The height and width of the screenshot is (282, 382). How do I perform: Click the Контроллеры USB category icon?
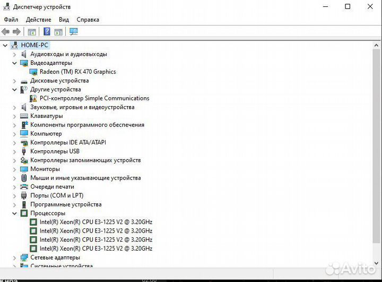coord(24,151)
